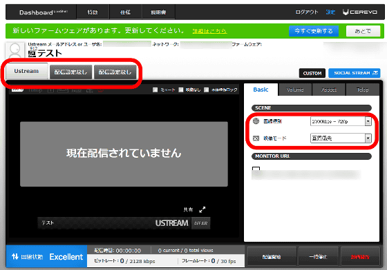Toggle the operation lock checkbox
This screenshot has height=270, width=387.
(207, 90)
